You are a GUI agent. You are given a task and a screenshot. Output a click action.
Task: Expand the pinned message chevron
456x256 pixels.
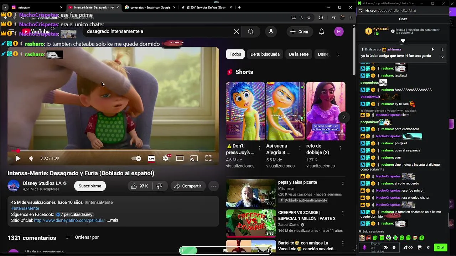click(442, 57)
